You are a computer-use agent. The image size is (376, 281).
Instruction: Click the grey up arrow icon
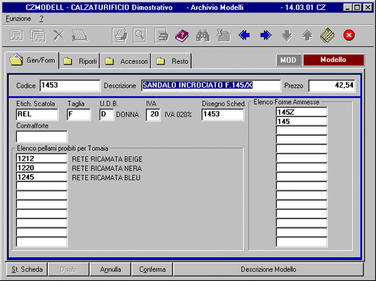(x=307, y=36)
